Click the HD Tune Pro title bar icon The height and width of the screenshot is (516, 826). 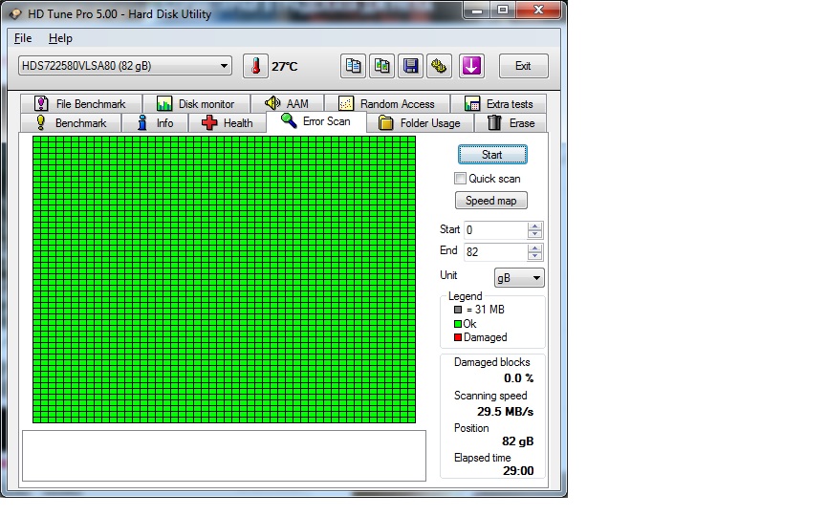click(x=15, y=14)
